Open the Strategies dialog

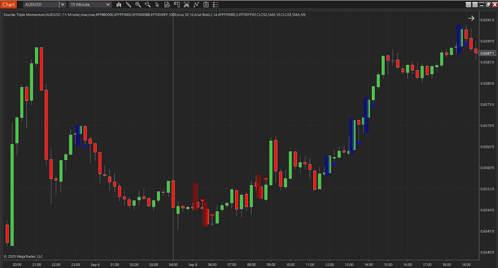[x=206, y=5]
